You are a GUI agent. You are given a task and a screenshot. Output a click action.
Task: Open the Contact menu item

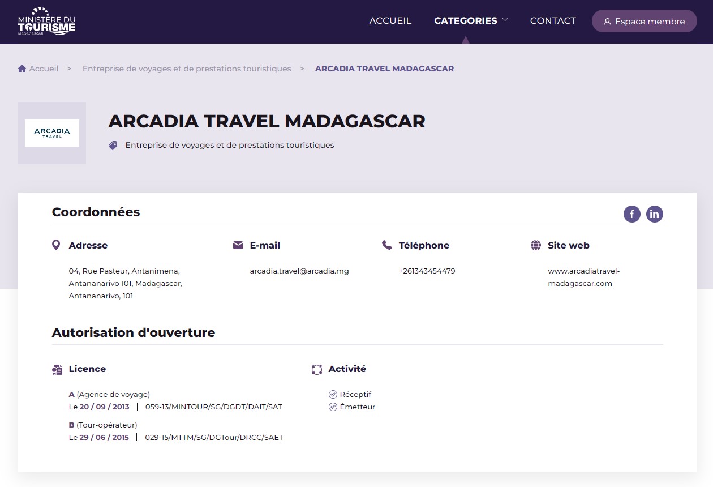(x=553, y=20)
